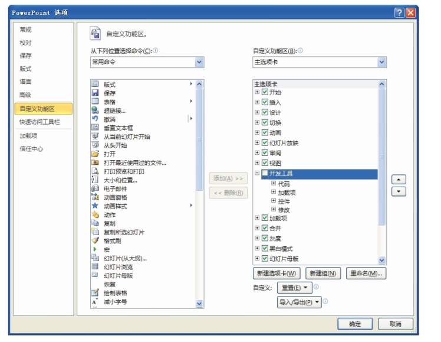Move selected tab down with arrow button
This screenshot has width=441, height=342.
pyautogui.click(x=399, y=191)
